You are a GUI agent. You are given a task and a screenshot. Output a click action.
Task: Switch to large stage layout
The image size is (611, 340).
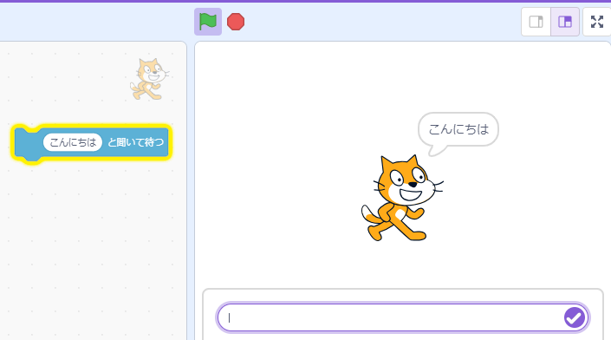(564, 22)
